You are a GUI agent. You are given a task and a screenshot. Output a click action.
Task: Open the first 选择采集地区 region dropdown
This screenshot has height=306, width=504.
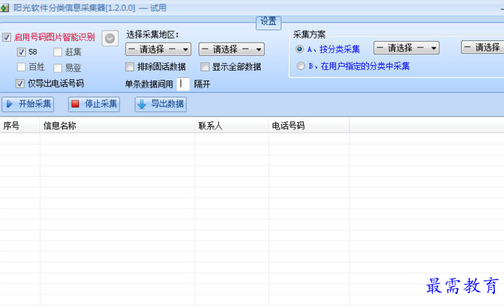pyautogui.click(x=158, y=49)
